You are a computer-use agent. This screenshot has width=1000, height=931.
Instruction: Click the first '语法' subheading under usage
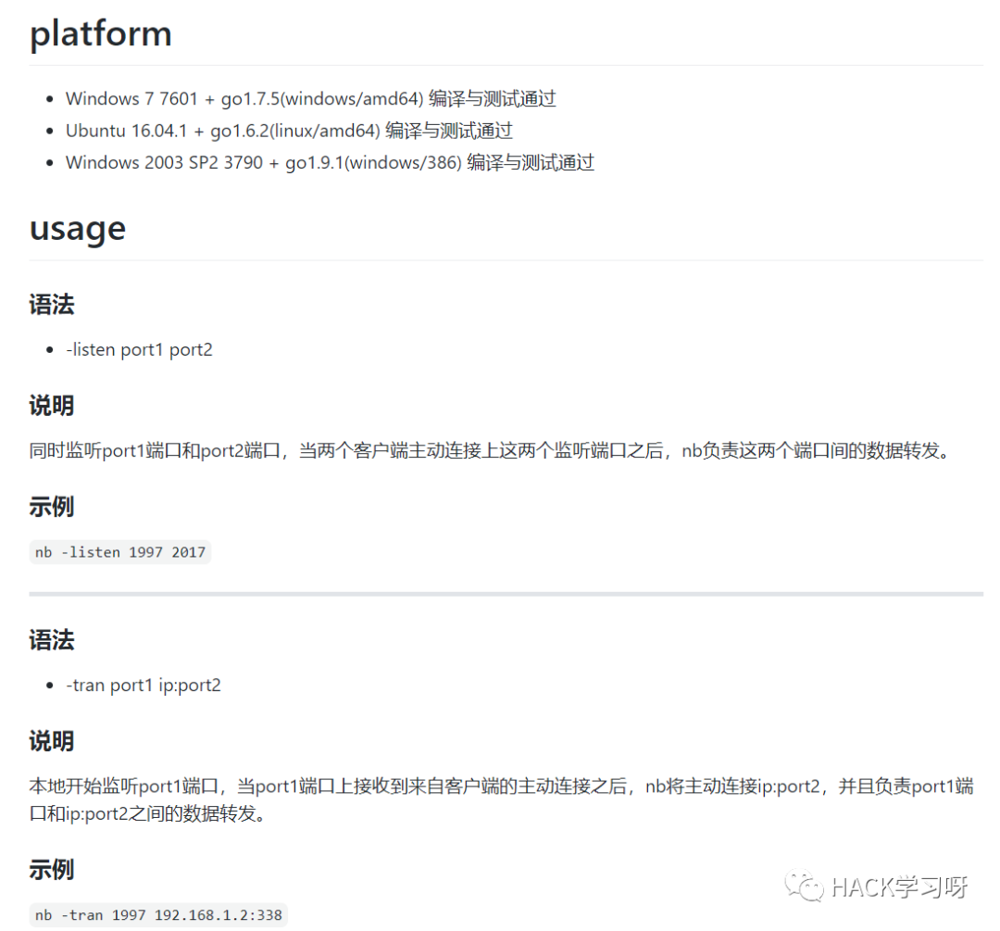[x=52, y=304]
